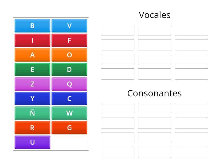Image resolution: width=224 pixels, height=168 pixels.
Task: Click the first empty slot under Vocales
Action: tap(117, 30)
